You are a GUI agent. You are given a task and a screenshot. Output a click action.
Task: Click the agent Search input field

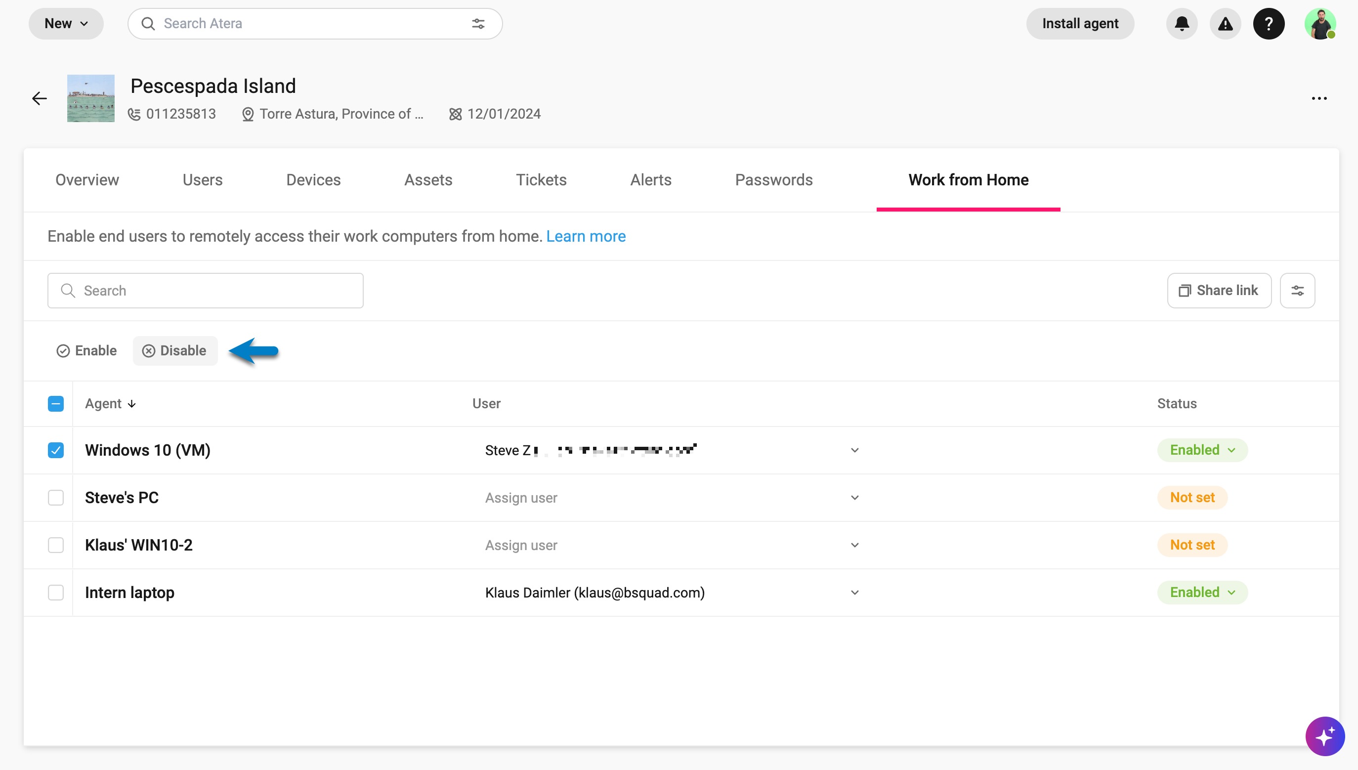tap(205, 290)
